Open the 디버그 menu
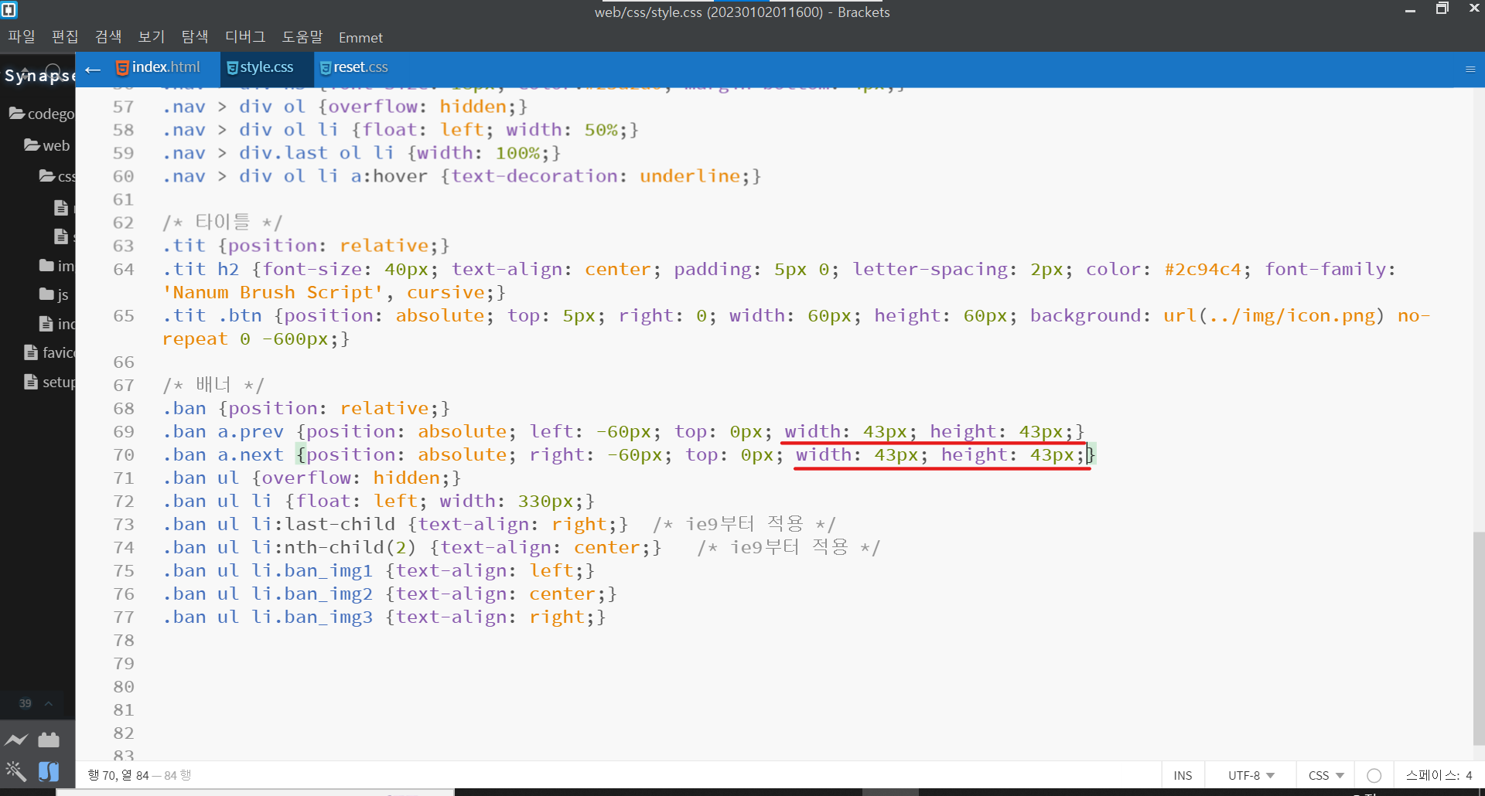Image resolution: width=1485 pixels, height=796 pixels. [x=245, y=36]
